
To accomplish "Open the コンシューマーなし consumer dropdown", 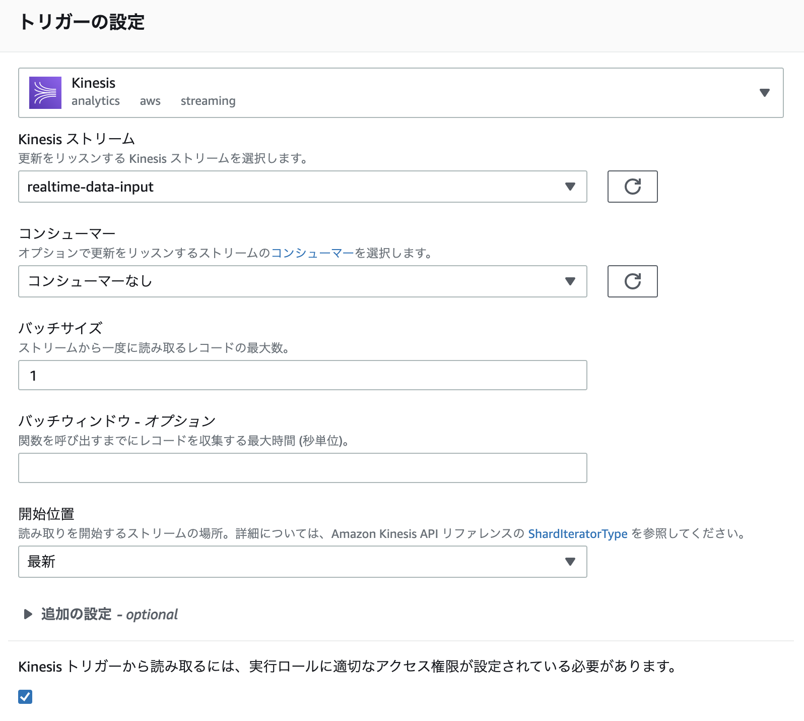I will pos(303,281).
